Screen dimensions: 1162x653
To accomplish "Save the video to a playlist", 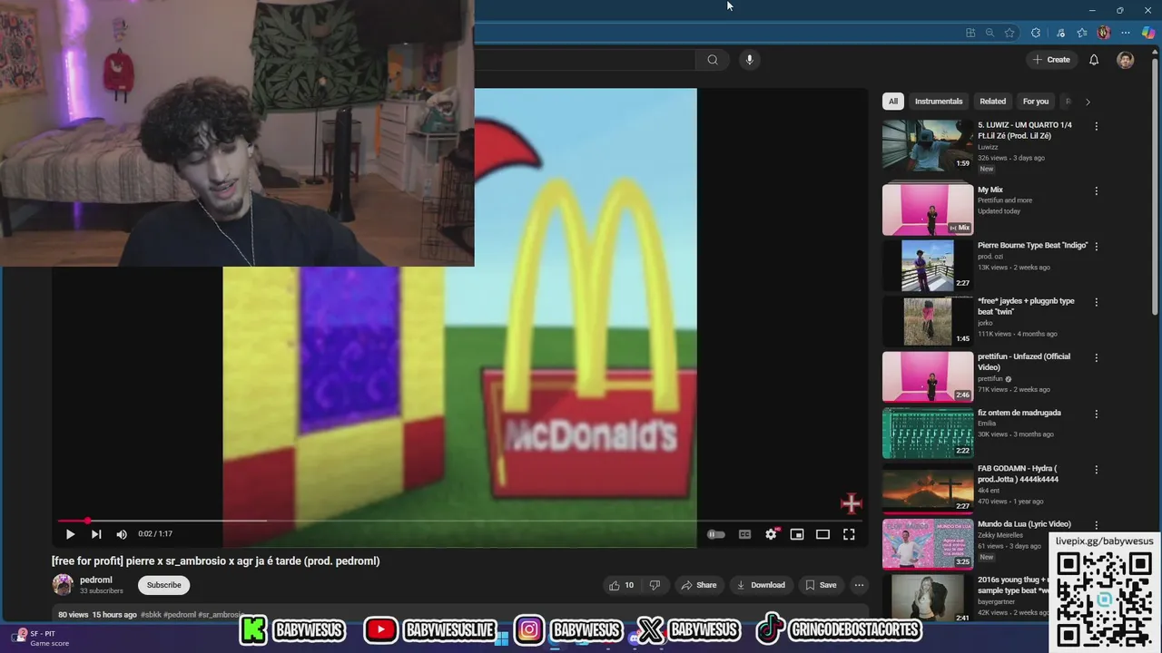I will point(821,585).
